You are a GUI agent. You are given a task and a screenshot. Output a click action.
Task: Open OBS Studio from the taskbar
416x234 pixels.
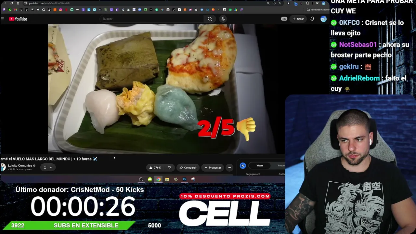141,179
